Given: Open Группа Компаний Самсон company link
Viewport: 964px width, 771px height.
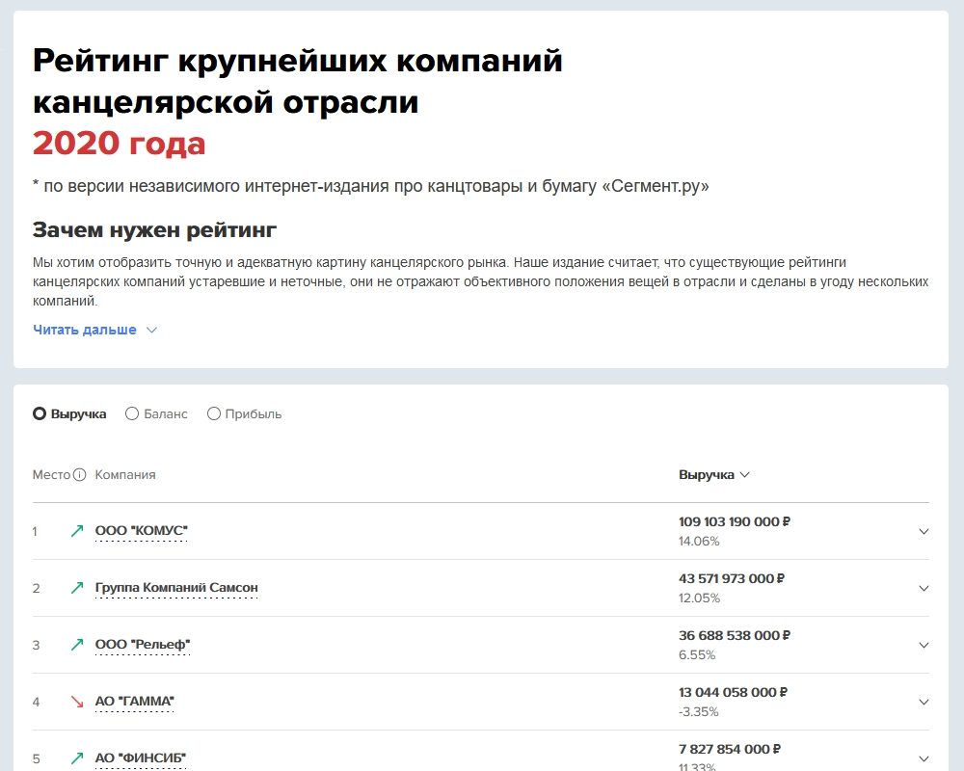Looking at the screenshot, I should click(176, 588).
